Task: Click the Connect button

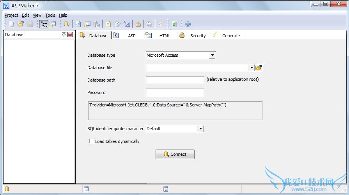Action: (x=175, y=154)
